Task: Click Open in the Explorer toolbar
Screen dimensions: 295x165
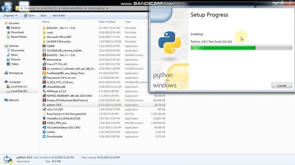Action: click(x=29, y=16)
